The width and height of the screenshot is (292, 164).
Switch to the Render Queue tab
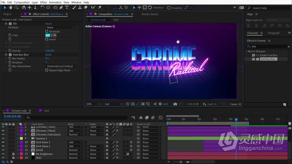(x=150, y=14)
